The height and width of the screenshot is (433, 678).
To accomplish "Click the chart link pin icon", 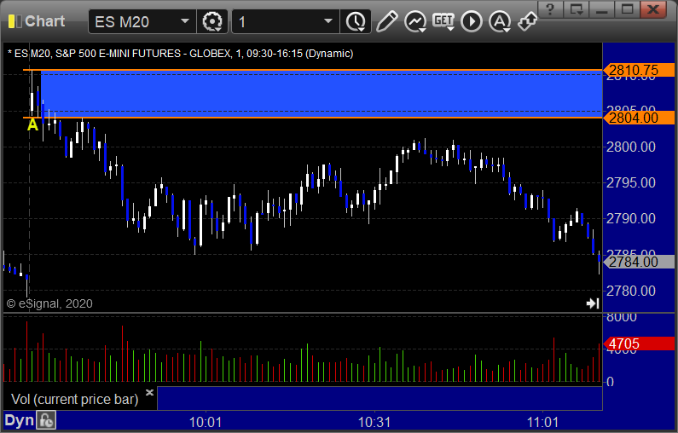I will tap(528, 21).
